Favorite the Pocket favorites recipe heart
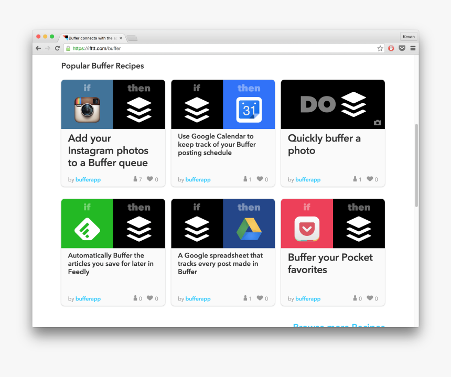This screenshot has width=451, height=377. (x=370, y=298)
